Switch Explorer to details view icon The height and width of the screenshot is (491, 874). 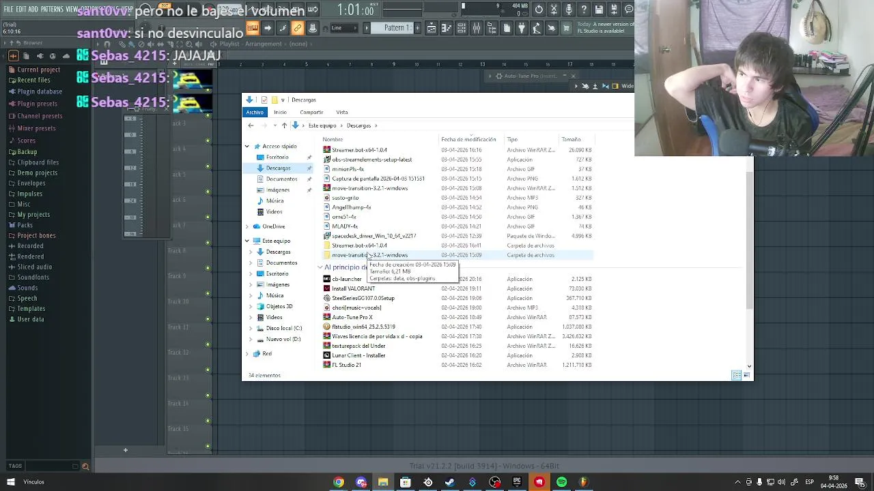(x=736, y=375)
